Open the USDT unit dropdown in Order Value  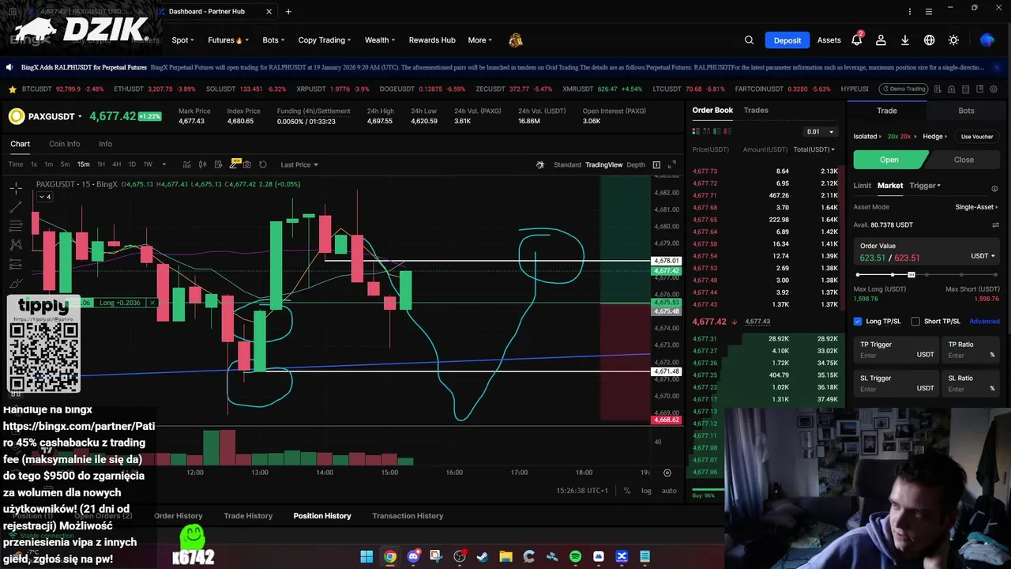click(x=983, y=256)
